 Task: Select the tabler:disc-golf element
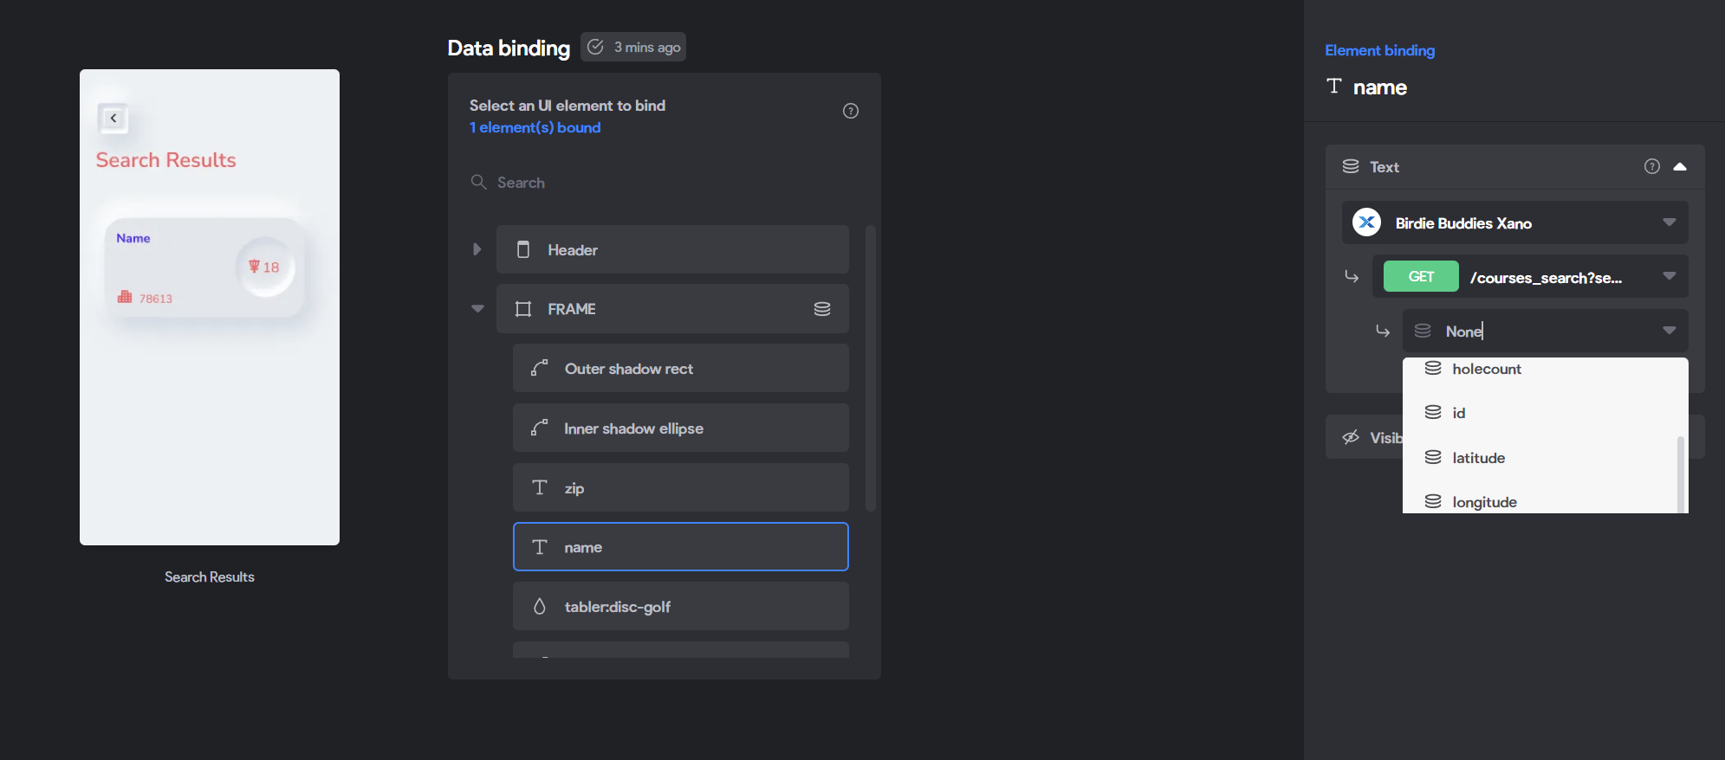coord(681,606)
